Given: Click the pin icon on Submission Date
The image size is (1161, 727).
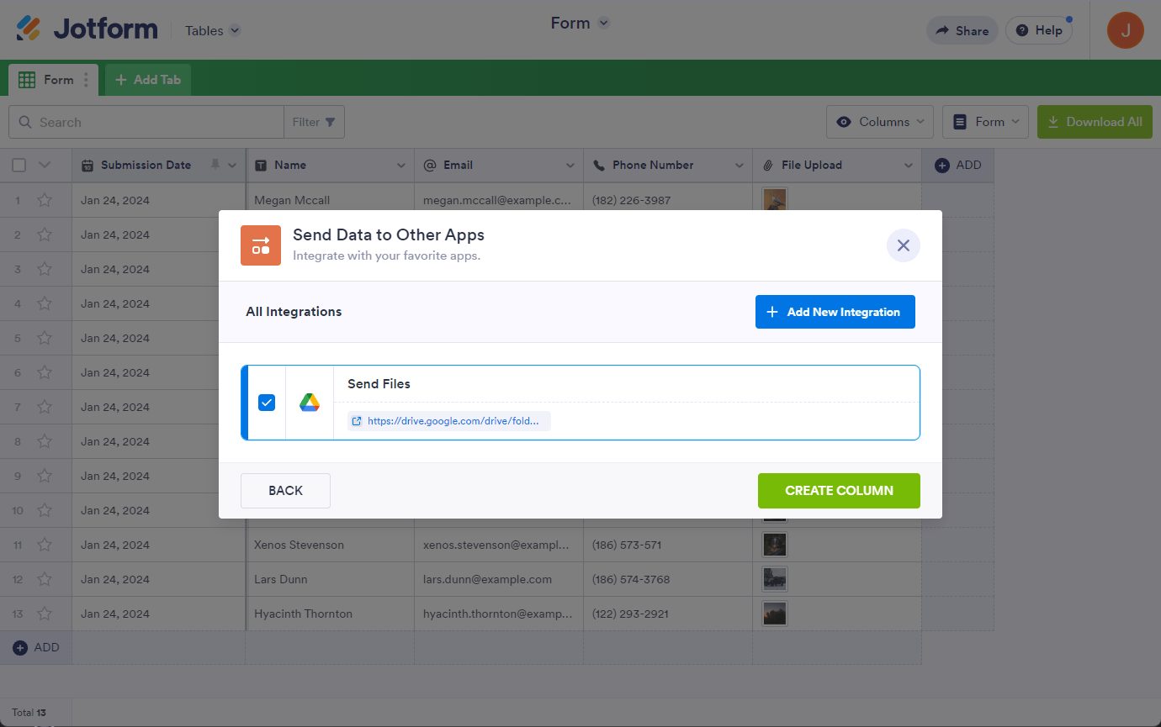Looking at the screenshot, I should [x=215, y=165].
